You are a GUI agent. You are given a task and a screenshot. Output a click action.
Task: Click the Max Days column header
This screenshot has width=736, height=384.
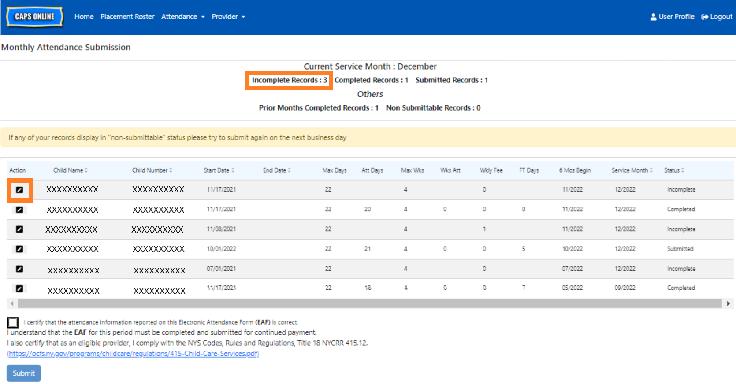[335, 170]
